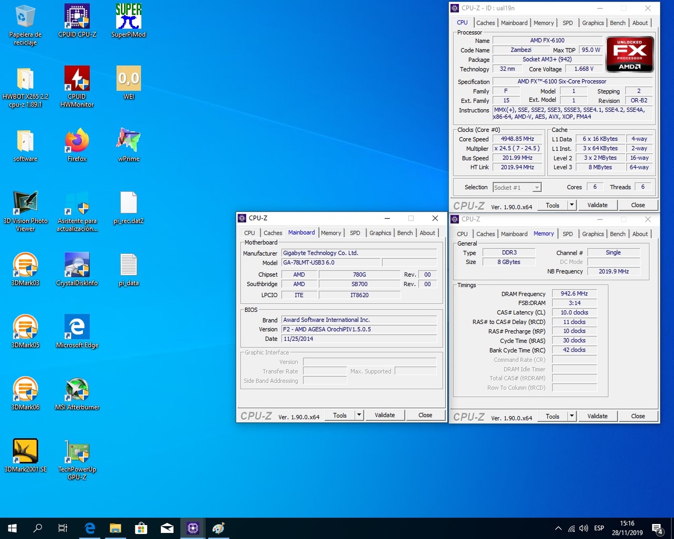Viewport: 674px width, 539px height.
Task: Switch to Caches tab in CPU window
Action: 485,23
